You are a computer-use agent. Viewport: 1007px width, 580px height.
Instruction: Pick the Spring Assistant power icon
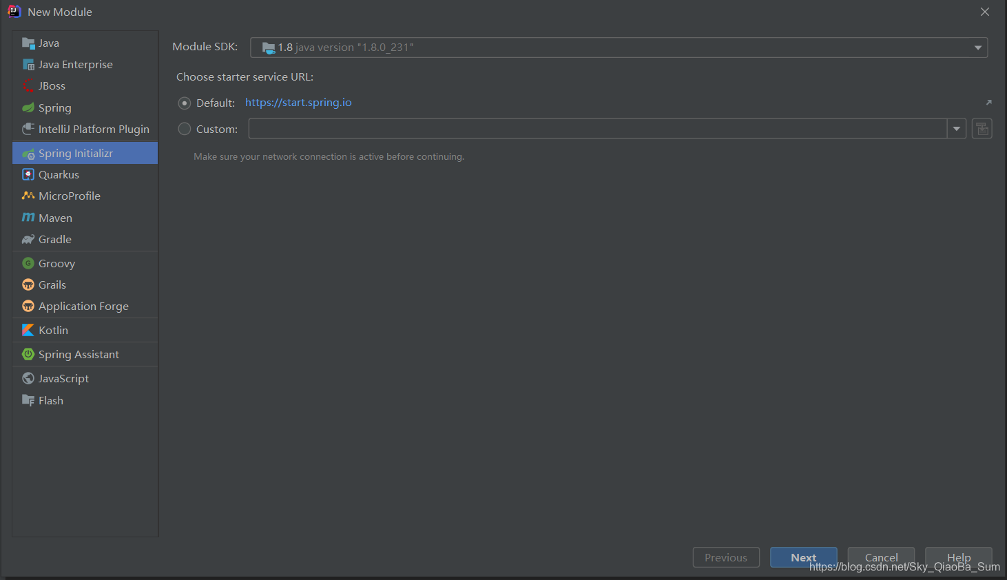pyautogui.click(x=28, y=355)
